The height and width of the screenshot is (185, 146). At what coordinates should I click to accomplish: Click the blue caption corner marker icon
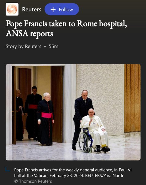point(8,169)
